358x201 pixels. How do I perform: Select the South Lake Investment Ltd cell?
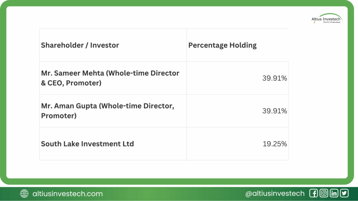pos(87,144)
